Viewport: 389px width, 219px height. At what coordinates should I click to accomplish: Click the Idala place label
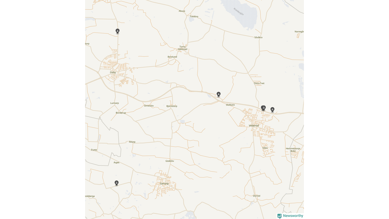(265, 148)
